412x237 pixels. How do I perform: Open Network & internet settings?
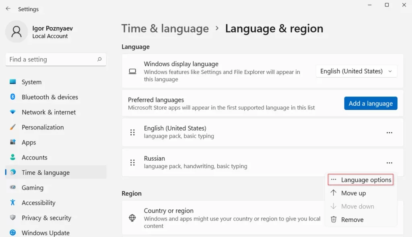(x=48, y=112)
